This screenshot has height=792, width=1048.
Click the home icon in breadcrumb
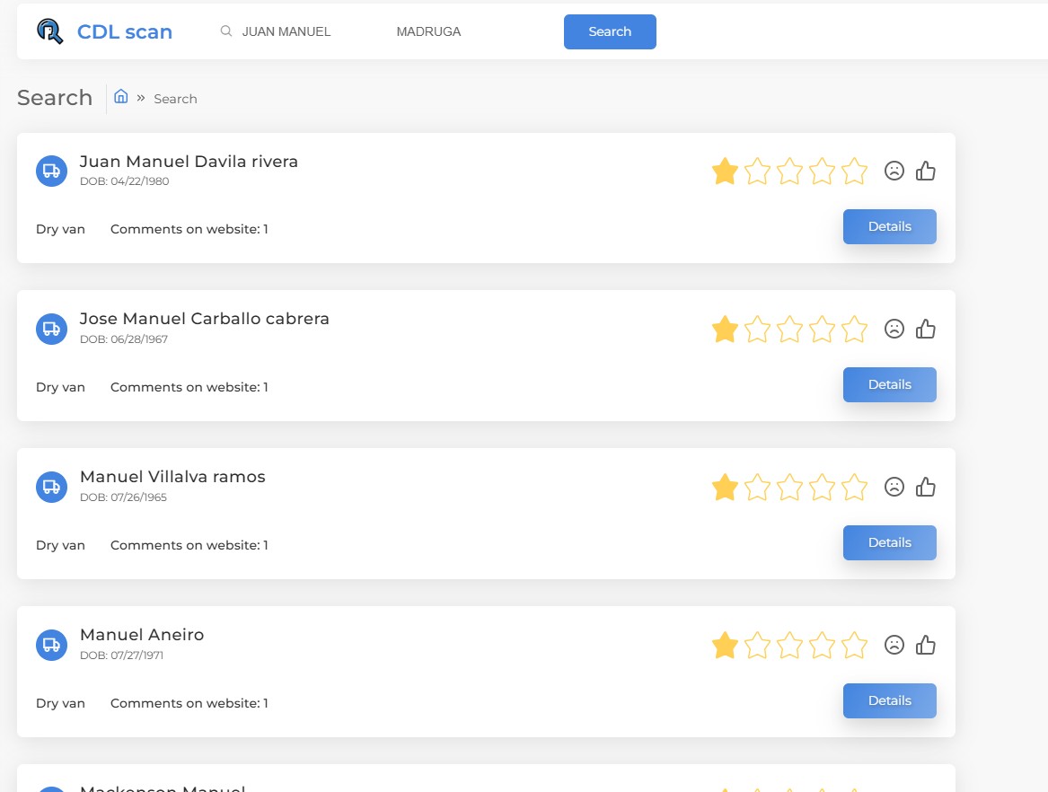(x=121, y=97)
